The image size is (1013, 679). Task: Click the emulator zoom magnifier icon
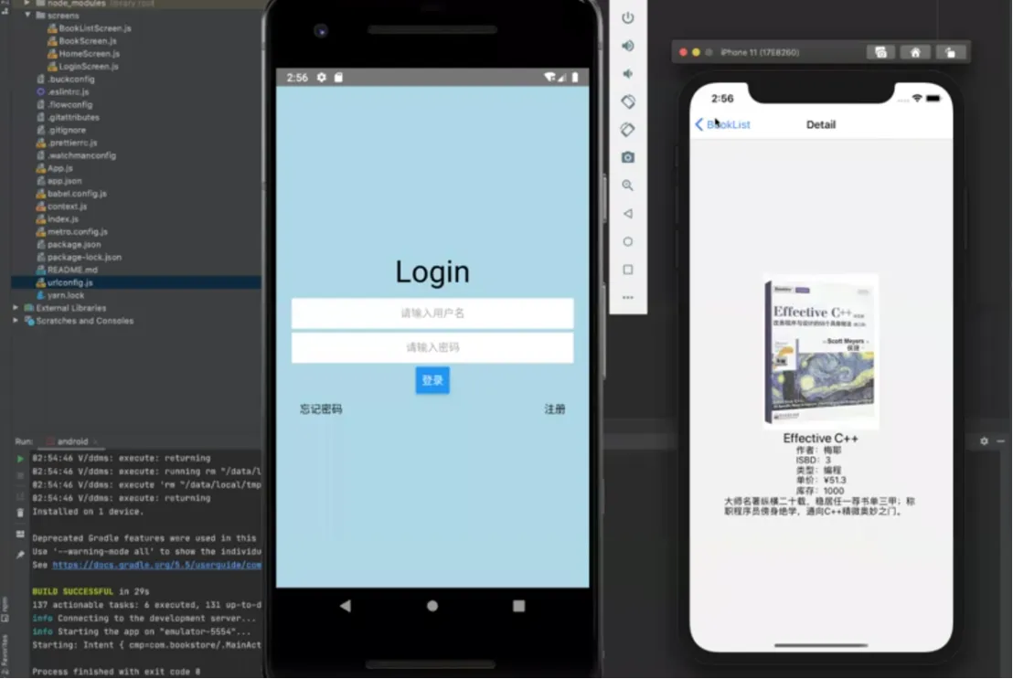pyautogui.click(x=627, y=186)
